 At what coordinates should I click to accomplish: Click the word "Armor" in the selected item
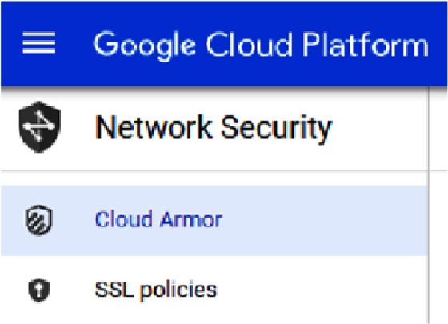[191, 219]
